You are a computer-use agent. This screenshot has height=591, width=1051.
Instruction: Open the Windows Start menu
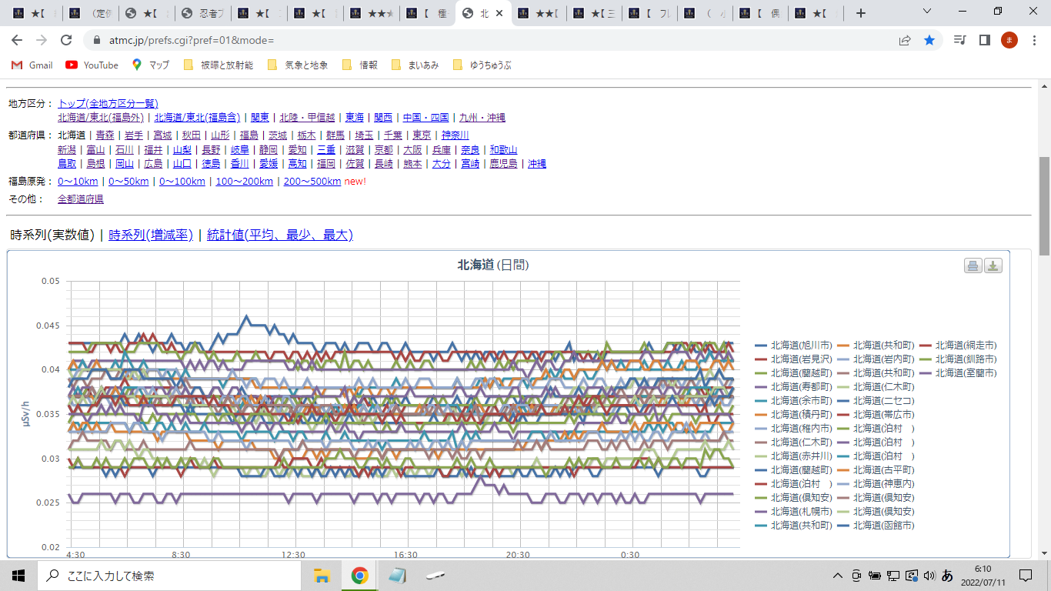coord(18,576)
